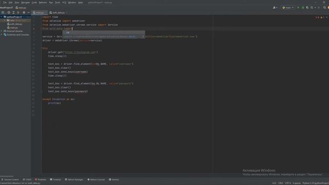Click 'except Exception as ex:' line

pos(59,99)
